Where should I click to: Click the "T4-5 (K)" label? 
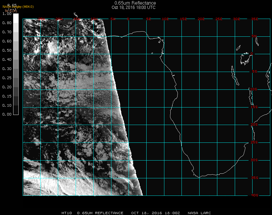11,11
